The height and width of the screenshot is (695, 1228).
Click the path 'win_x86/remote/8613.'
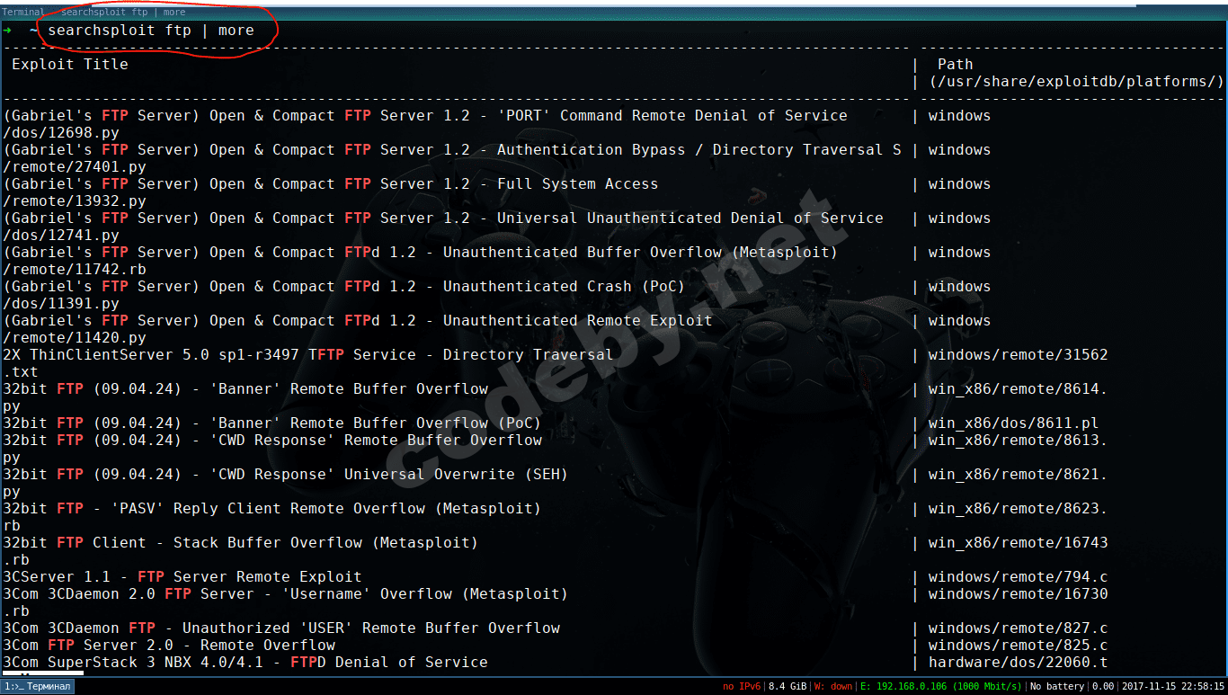(x=1019, y=441)
